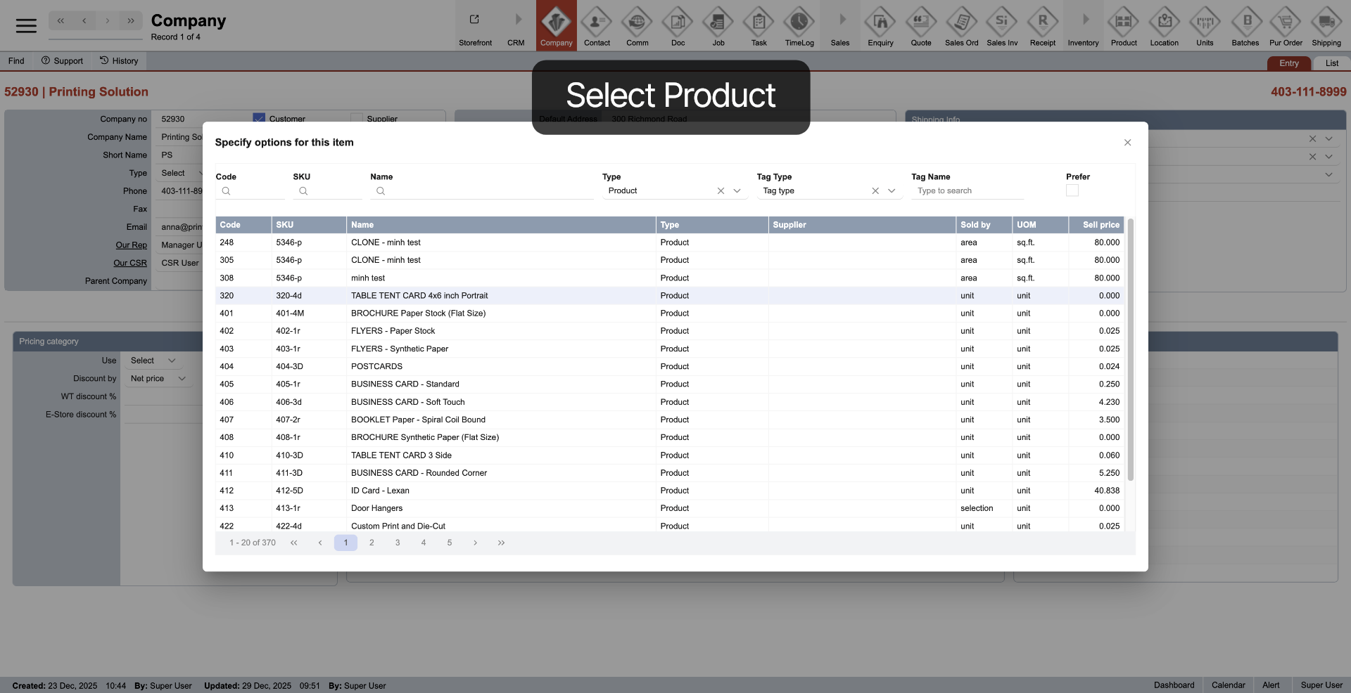Click the TimeLog clock icon
The height and width of the screenshot is (693, 1351).
(x=799, y=22)
